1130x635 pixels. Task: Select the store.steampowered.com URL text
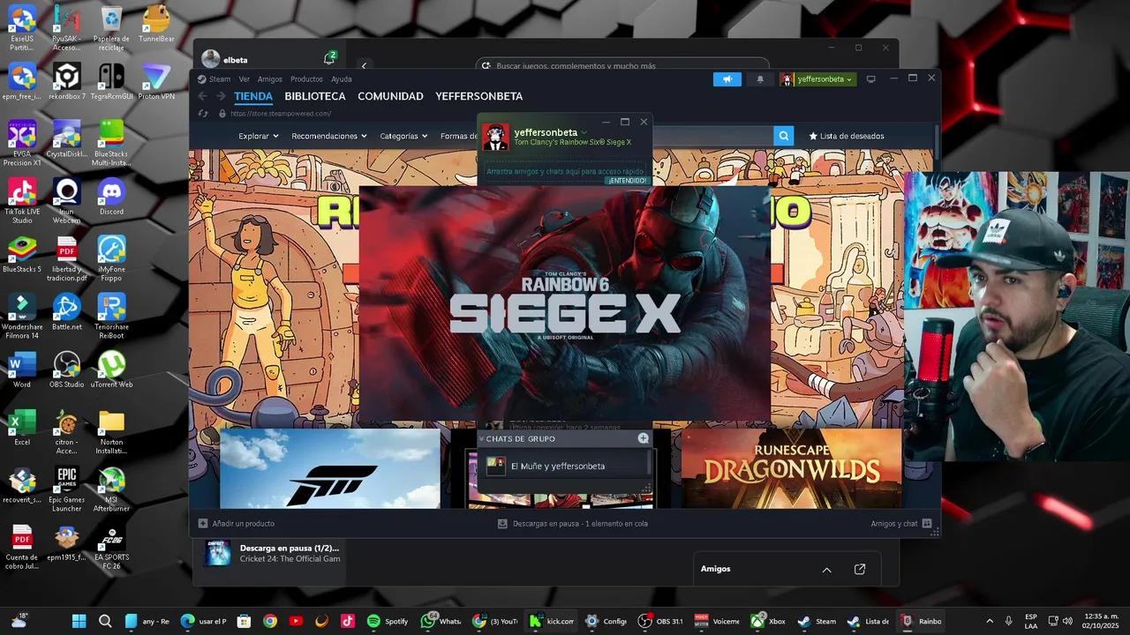tap(281, 113)
